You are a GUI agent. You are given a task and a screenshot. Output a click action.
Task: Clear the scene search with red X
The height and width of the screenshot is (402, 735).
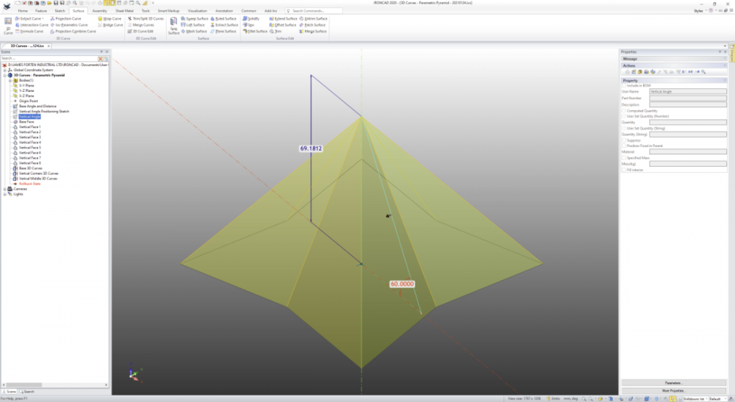click(x=100, y=59)
